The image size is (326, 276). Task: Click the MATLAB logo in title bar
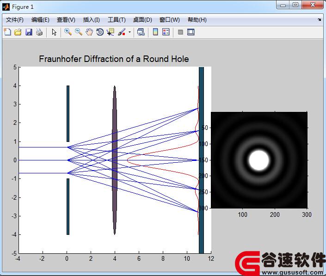(6, 7)
